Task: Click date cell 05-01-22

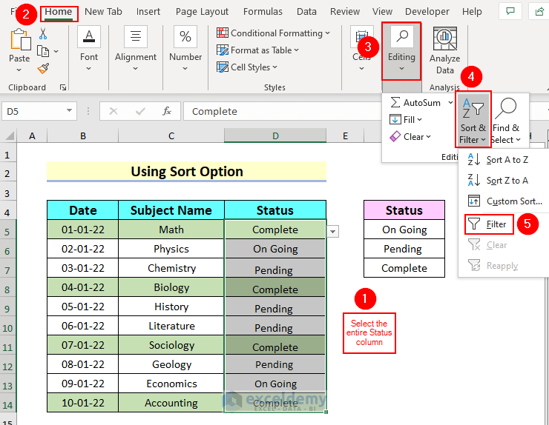Action: coord(83,307)
